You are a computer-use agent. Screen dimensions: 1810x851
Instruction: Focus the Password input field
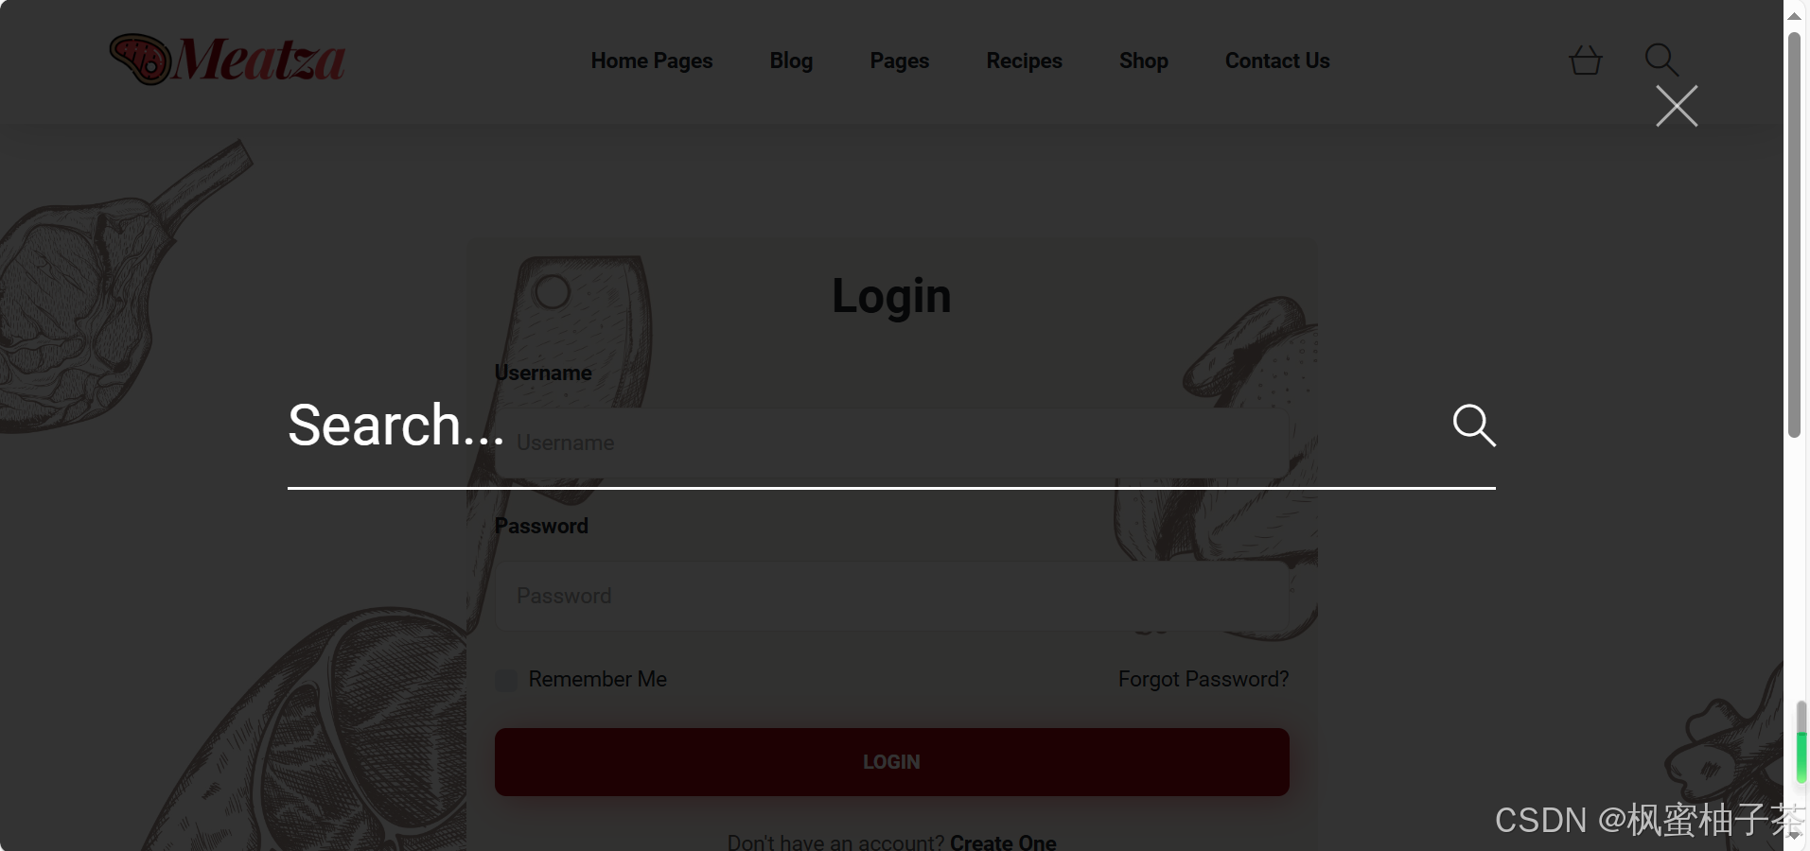[x=891, y=596]
